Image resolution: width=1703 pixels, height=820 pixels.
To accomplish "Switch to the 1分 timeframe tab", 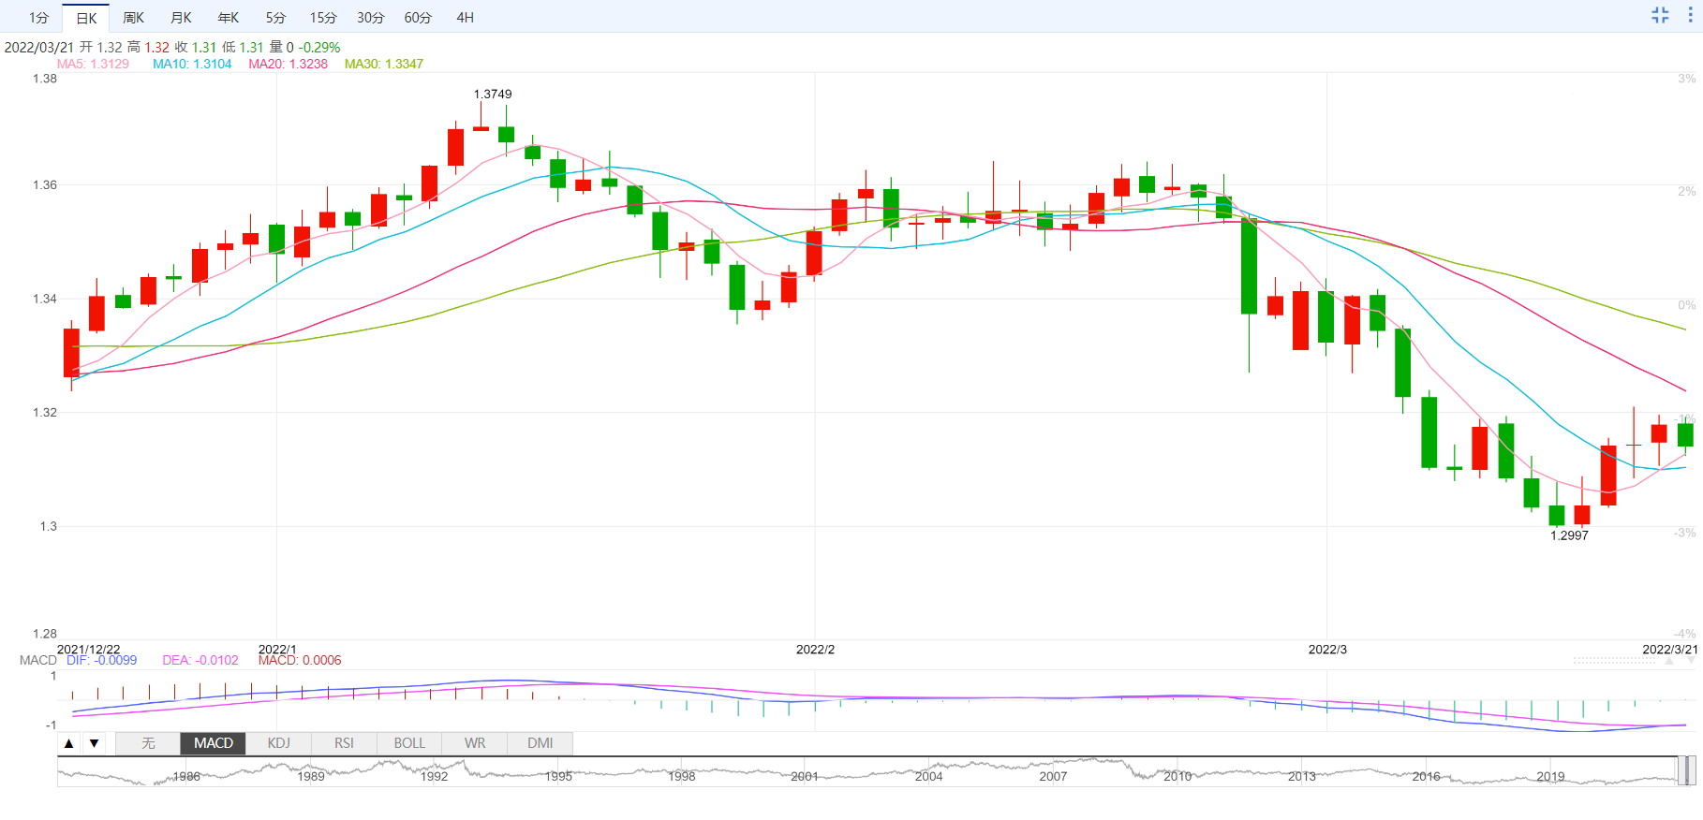I will pos(38,18).
